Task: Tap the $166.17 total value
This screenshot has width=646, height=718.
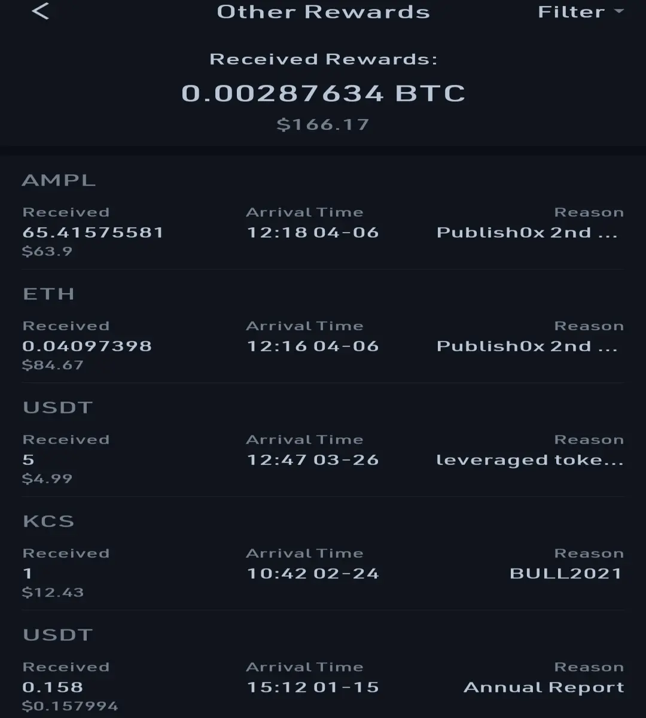Action: 323,124
